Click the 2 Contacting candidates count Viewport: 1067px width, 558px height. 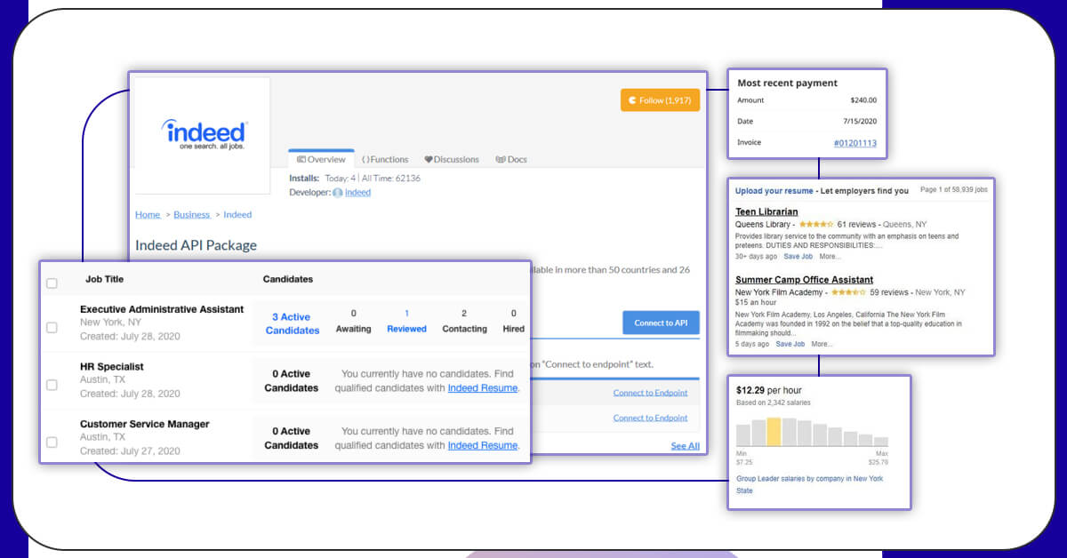(464, 321)
